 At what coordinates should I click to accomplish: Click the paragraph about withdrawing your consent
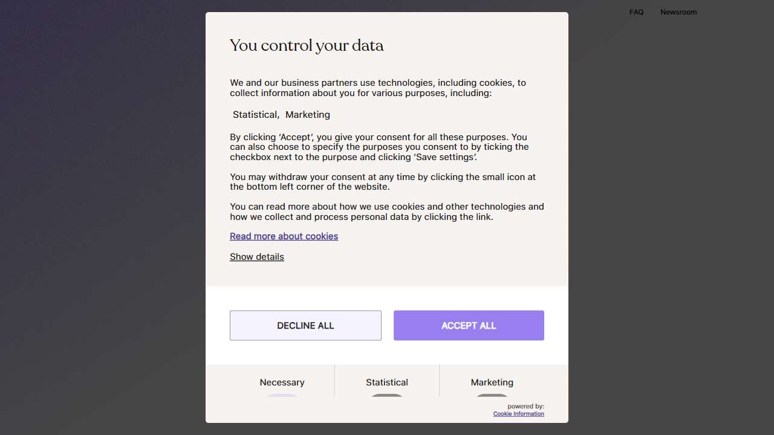[x=382, y=182]
